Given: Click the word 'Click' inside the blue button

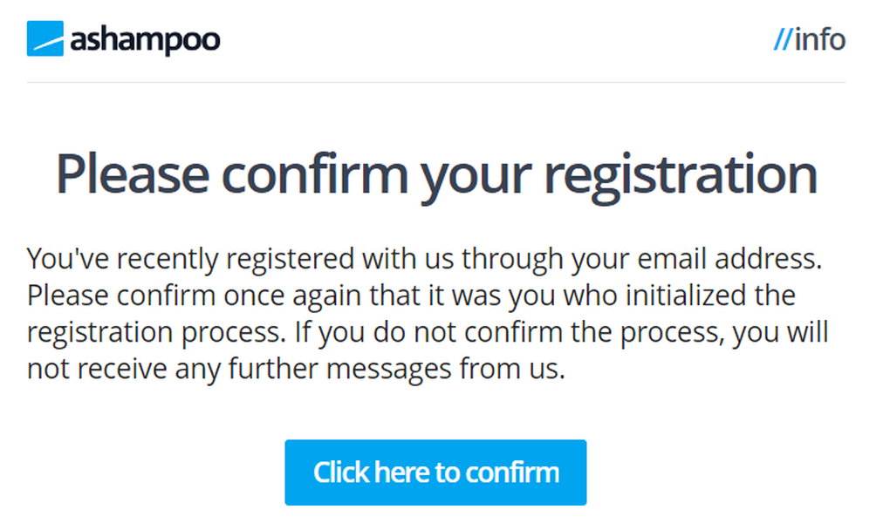Looking at the screenshot, I should pos(341,472).
